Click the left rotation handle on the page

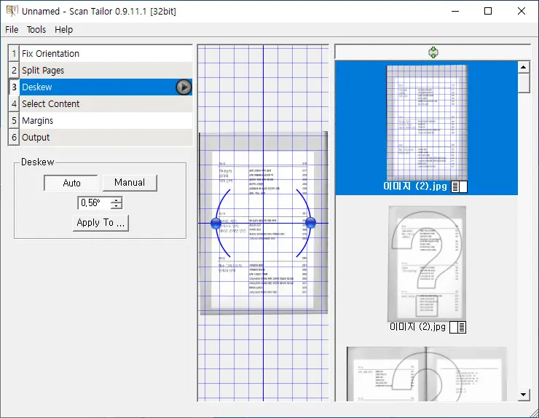[216, 223]
